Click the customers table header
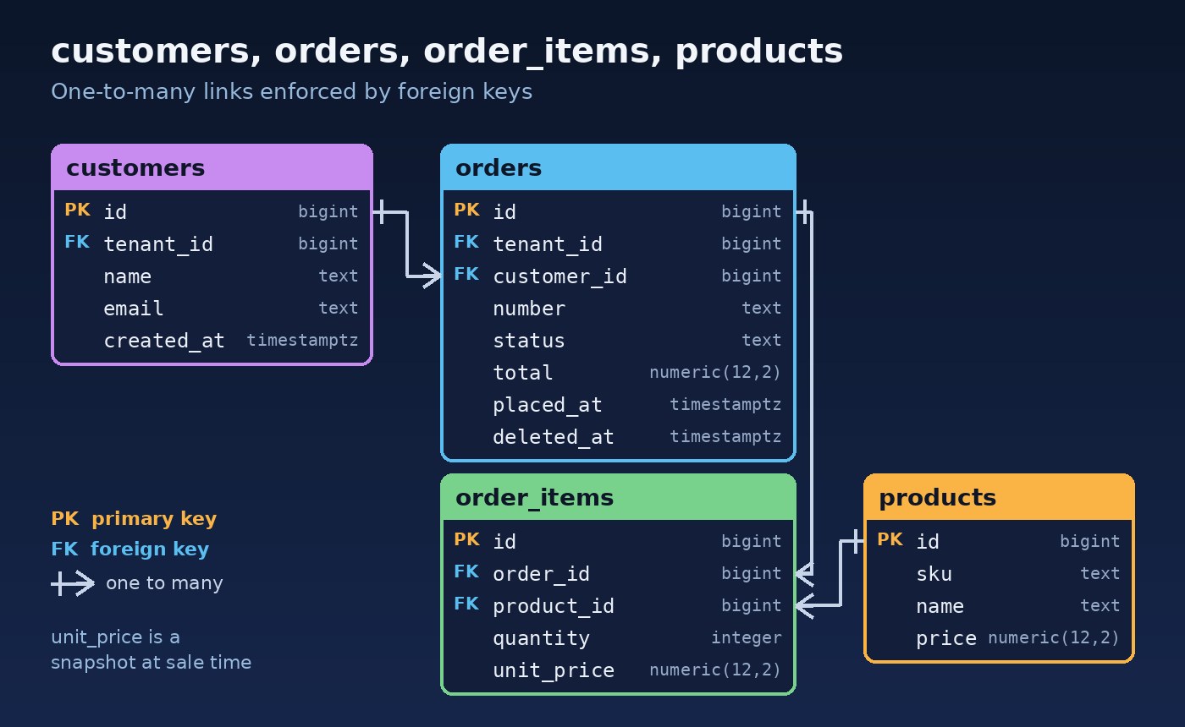The width and height of the screenshot is (1185, 727). pyautogui.click(x=212, y=167)
